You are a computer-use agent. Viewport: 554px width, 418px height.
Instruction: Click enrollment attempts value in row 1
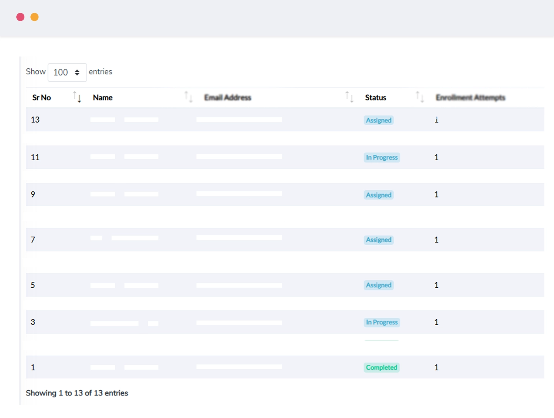click(x=436, y=367)
